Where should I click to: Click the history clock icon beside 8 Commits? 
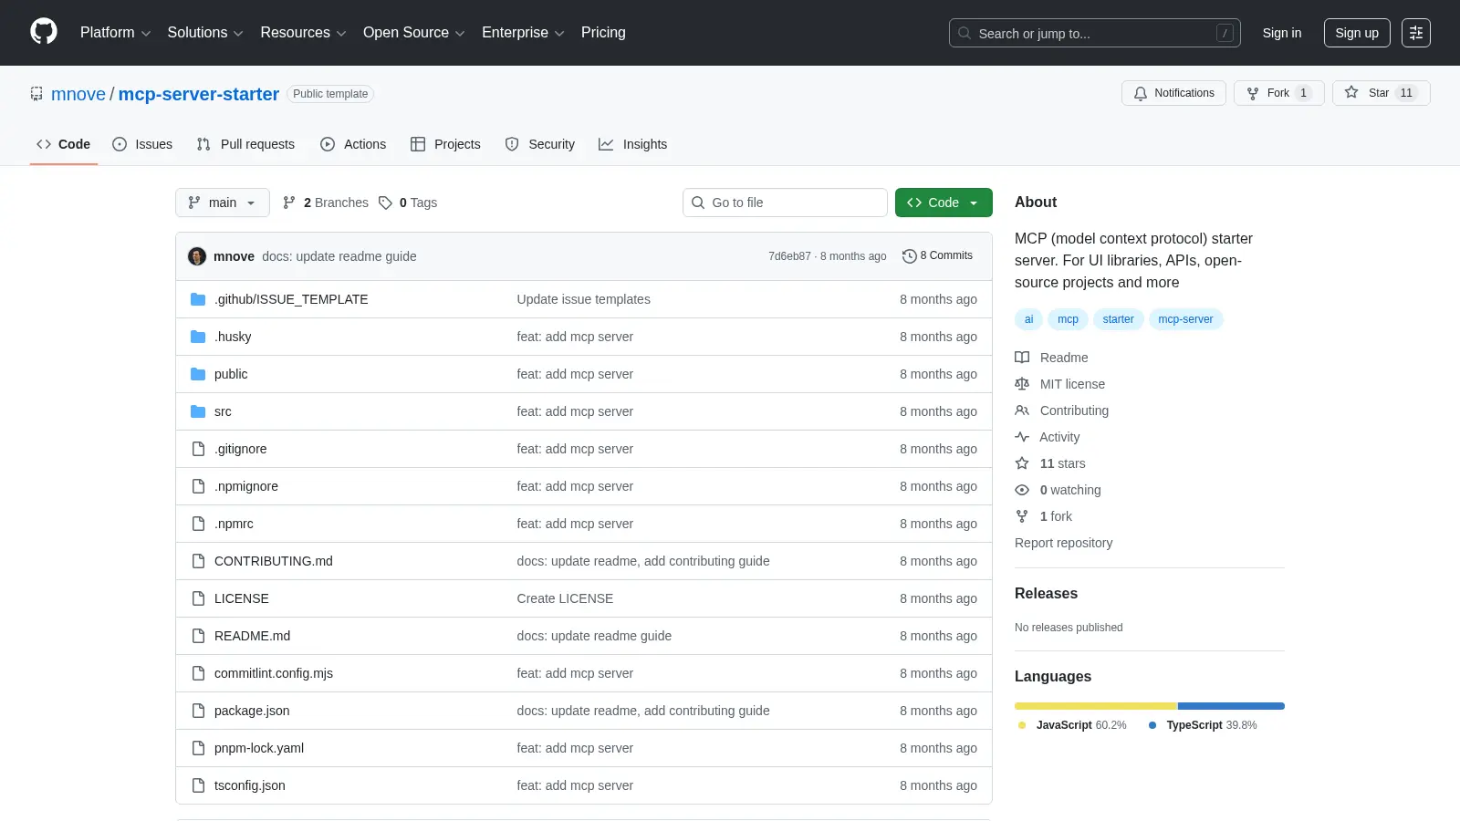[x=909, y=256]
